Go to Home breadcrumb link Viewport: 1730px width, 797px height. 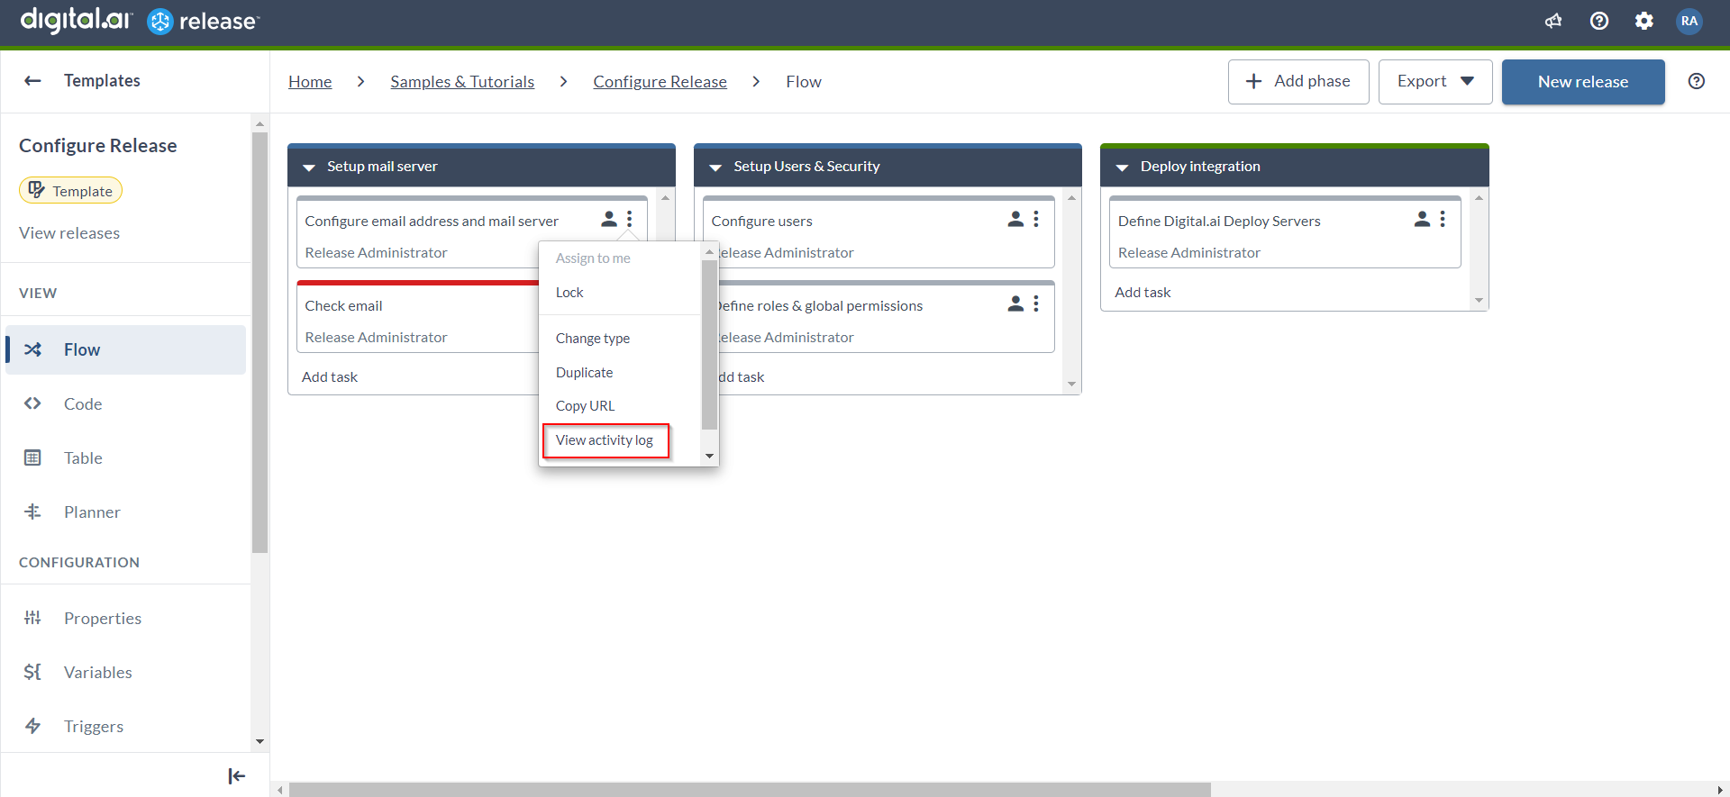(310, 82)
